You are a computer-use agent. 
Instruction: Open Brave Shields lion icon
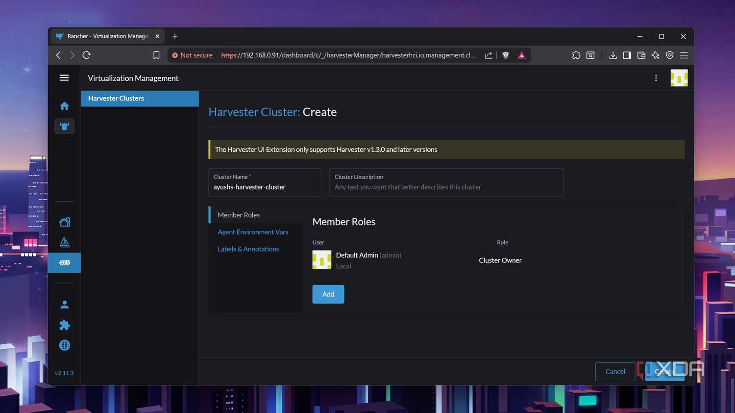click(x=506, y=55)
